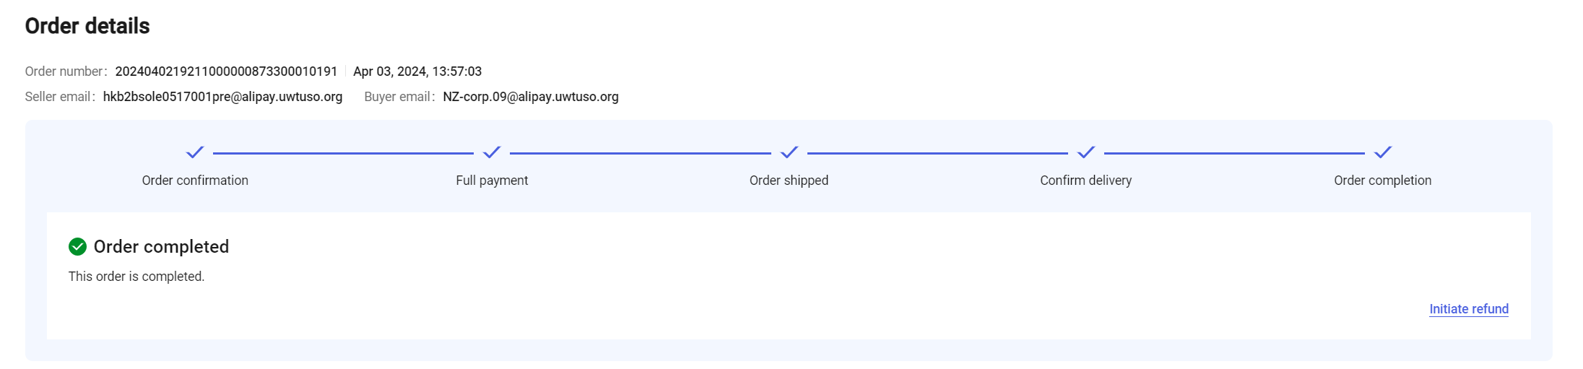This screenshot has width=1583, height=369.
Task: Click the order number value
Action: [226, 71]
